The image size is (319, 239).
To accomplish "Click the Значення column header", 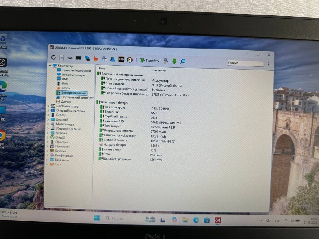I will pos(159,70).
